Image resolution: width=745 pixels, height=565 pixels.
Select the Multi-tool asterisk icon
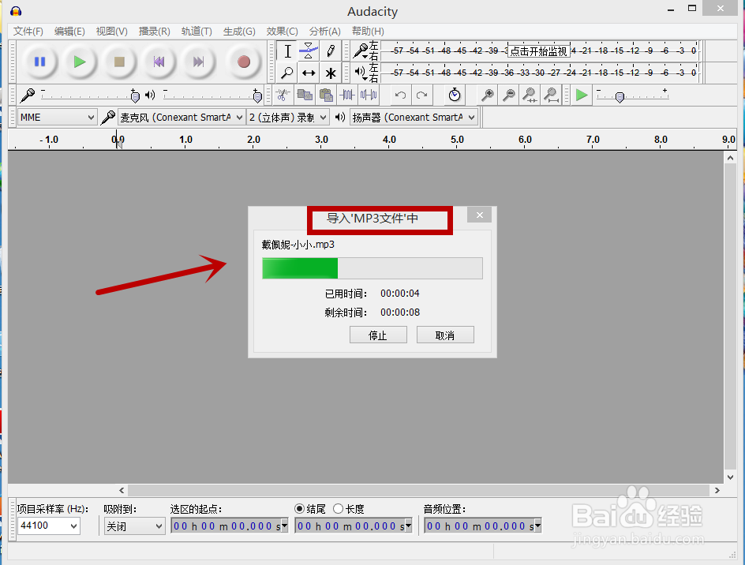tap(331, 73)
